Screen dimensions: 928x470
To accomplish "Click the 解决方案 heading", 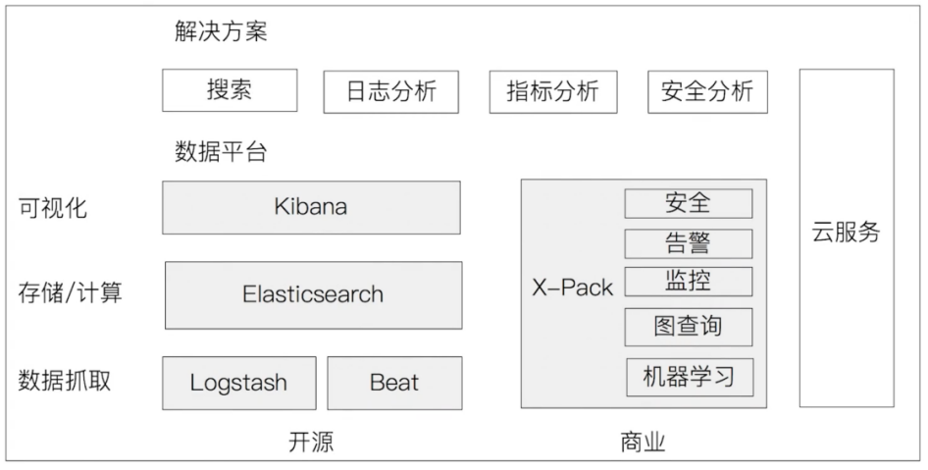I will pyautogui.click(x=221, y=30).
